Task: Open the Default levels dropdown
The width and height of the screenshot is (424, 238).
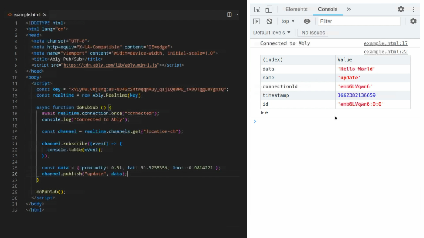Action: (x=272, y=33)
